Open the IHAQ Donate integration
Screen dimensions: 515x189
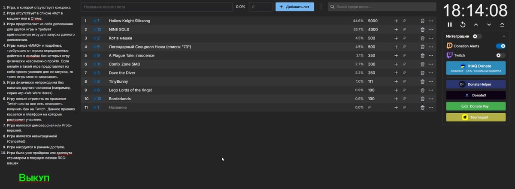[x=476, y=68]
